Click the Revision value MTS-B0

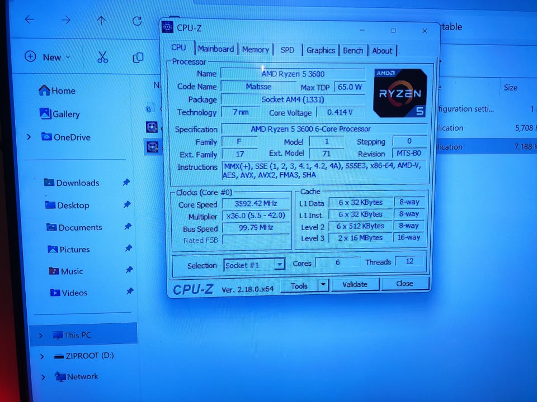click(x=409, y=153)
